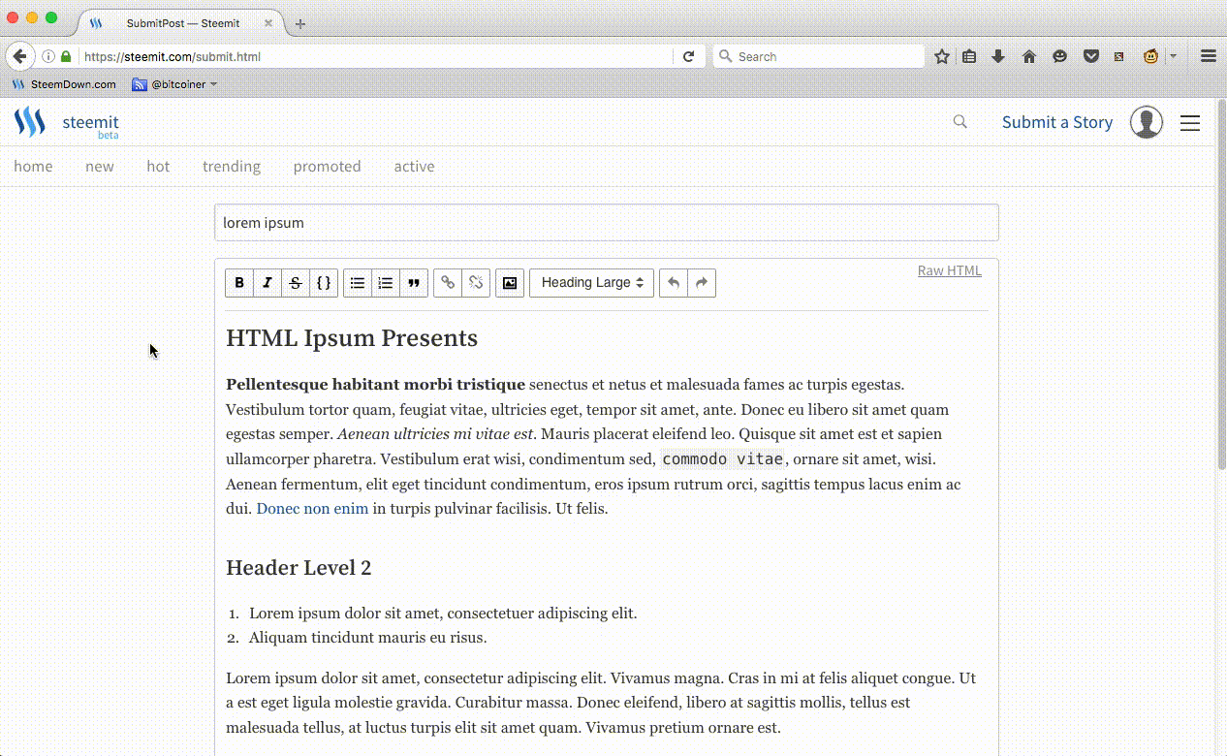Redo the last edit
Image resolution: width=1227 pixels, height=756 pixels.
pyautogui.click(x=702, y=283)
